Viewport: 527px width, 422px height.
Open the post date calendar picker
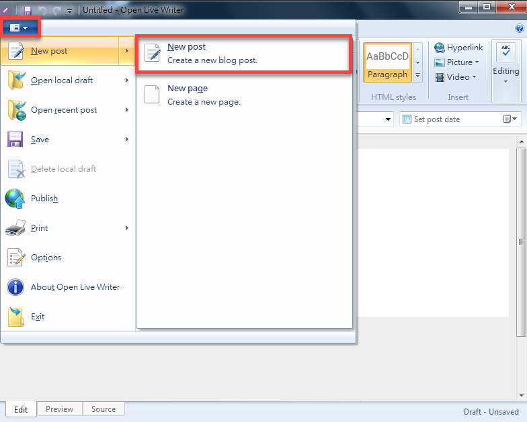point(510,119)
